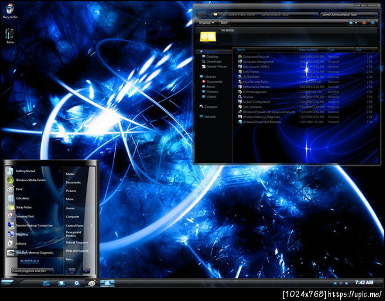Screen dimensions: 385x301
Task: Click the Explorer address bar
Action: [264, 15]
